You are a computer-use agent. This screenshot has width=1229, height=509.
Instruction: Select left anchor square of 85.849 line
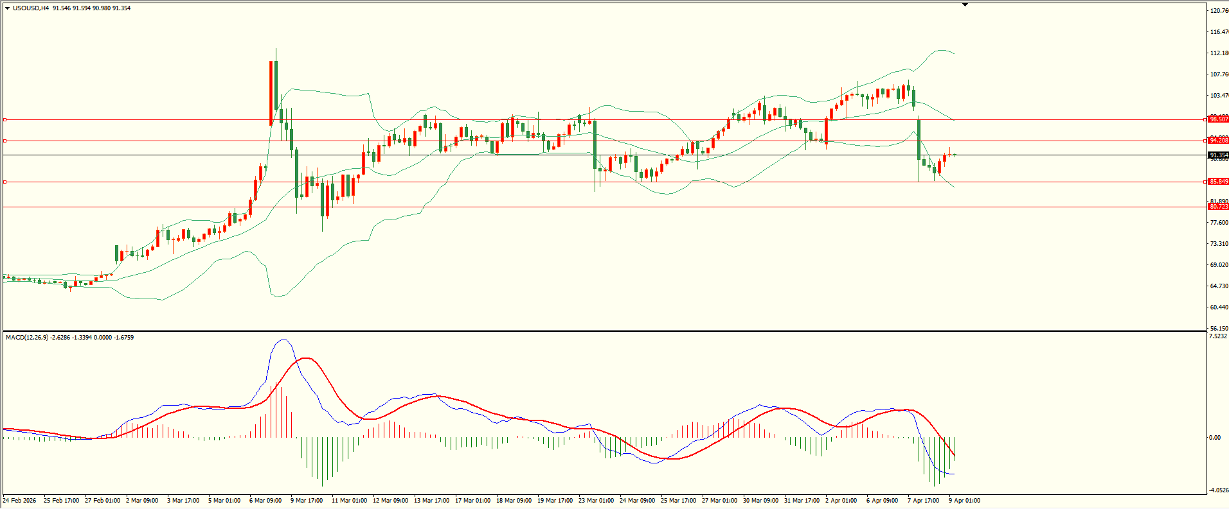(x=5, y=182)
